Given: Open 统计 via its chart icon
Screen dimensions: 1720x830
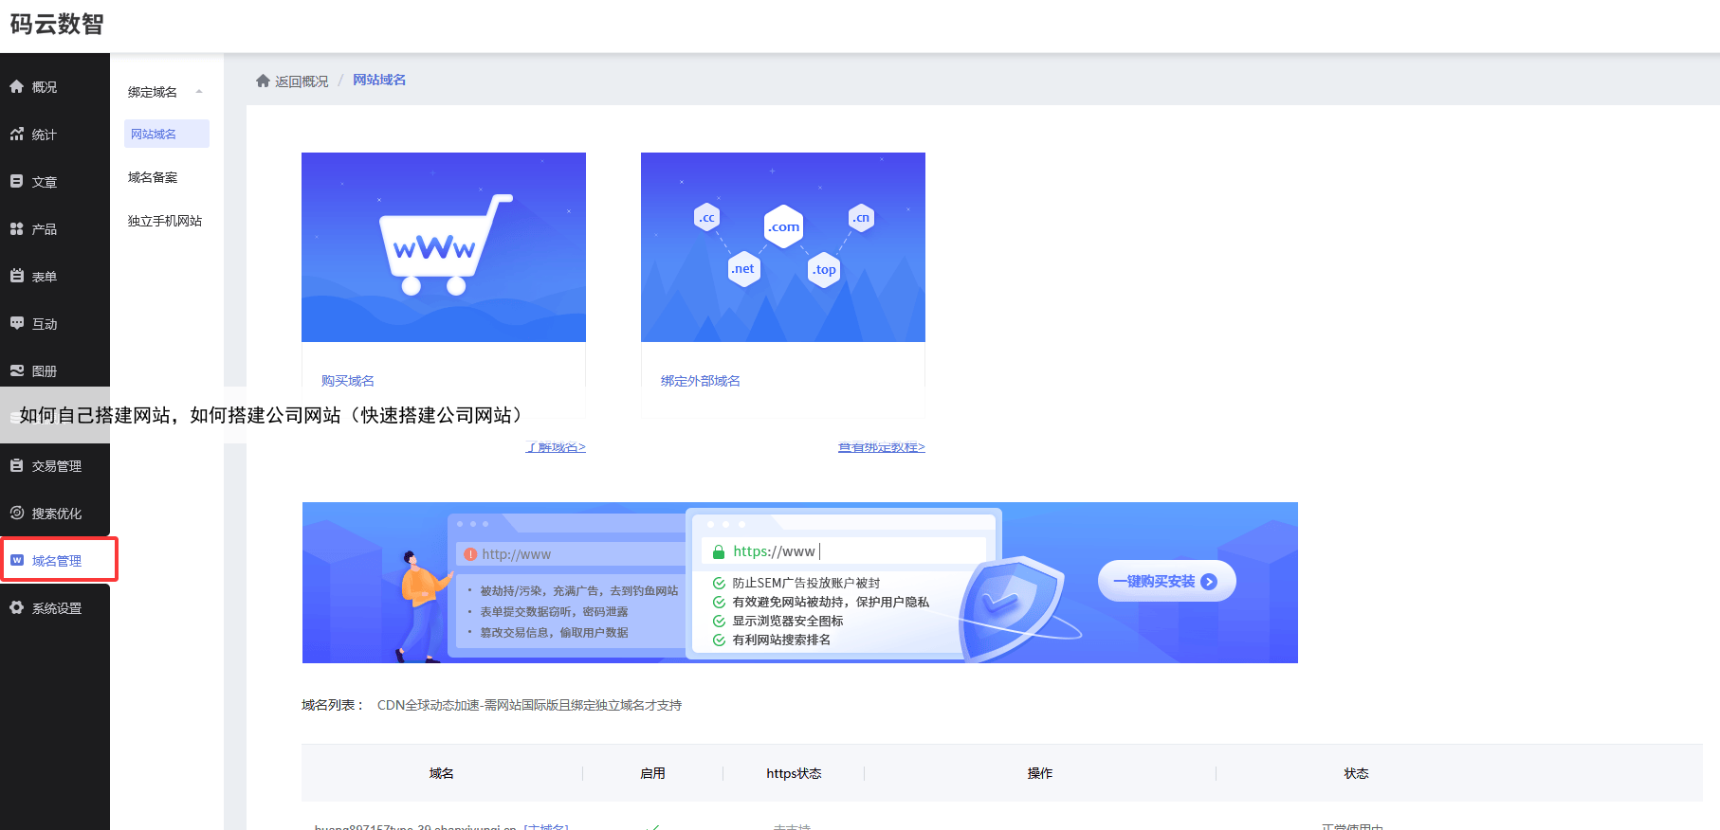Looking at the screenshot, I should pos(16,134).
